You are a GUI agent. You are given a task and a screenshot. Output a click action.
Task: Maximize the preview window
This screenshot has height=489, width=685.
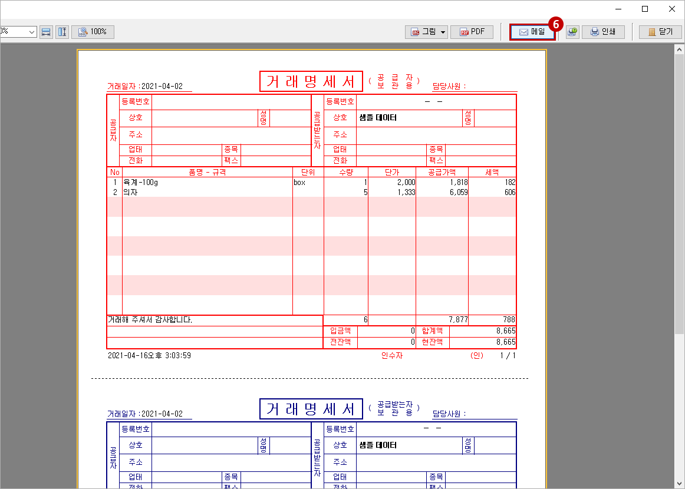645,9
